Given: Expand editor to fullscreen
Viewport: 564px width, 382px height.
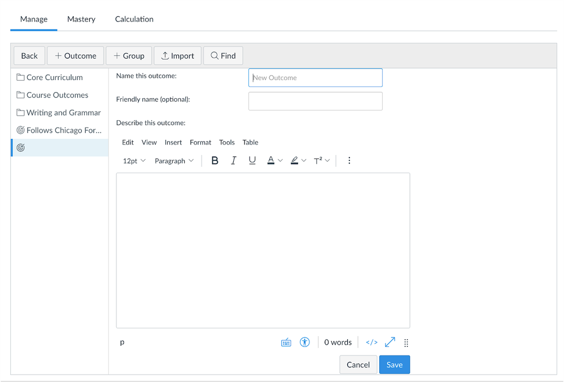Looking at the screenshot, I should (x=390, y=343).
